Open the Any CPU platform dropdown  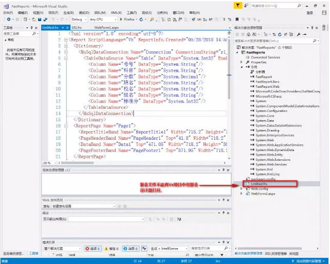(x=103, y=20)
